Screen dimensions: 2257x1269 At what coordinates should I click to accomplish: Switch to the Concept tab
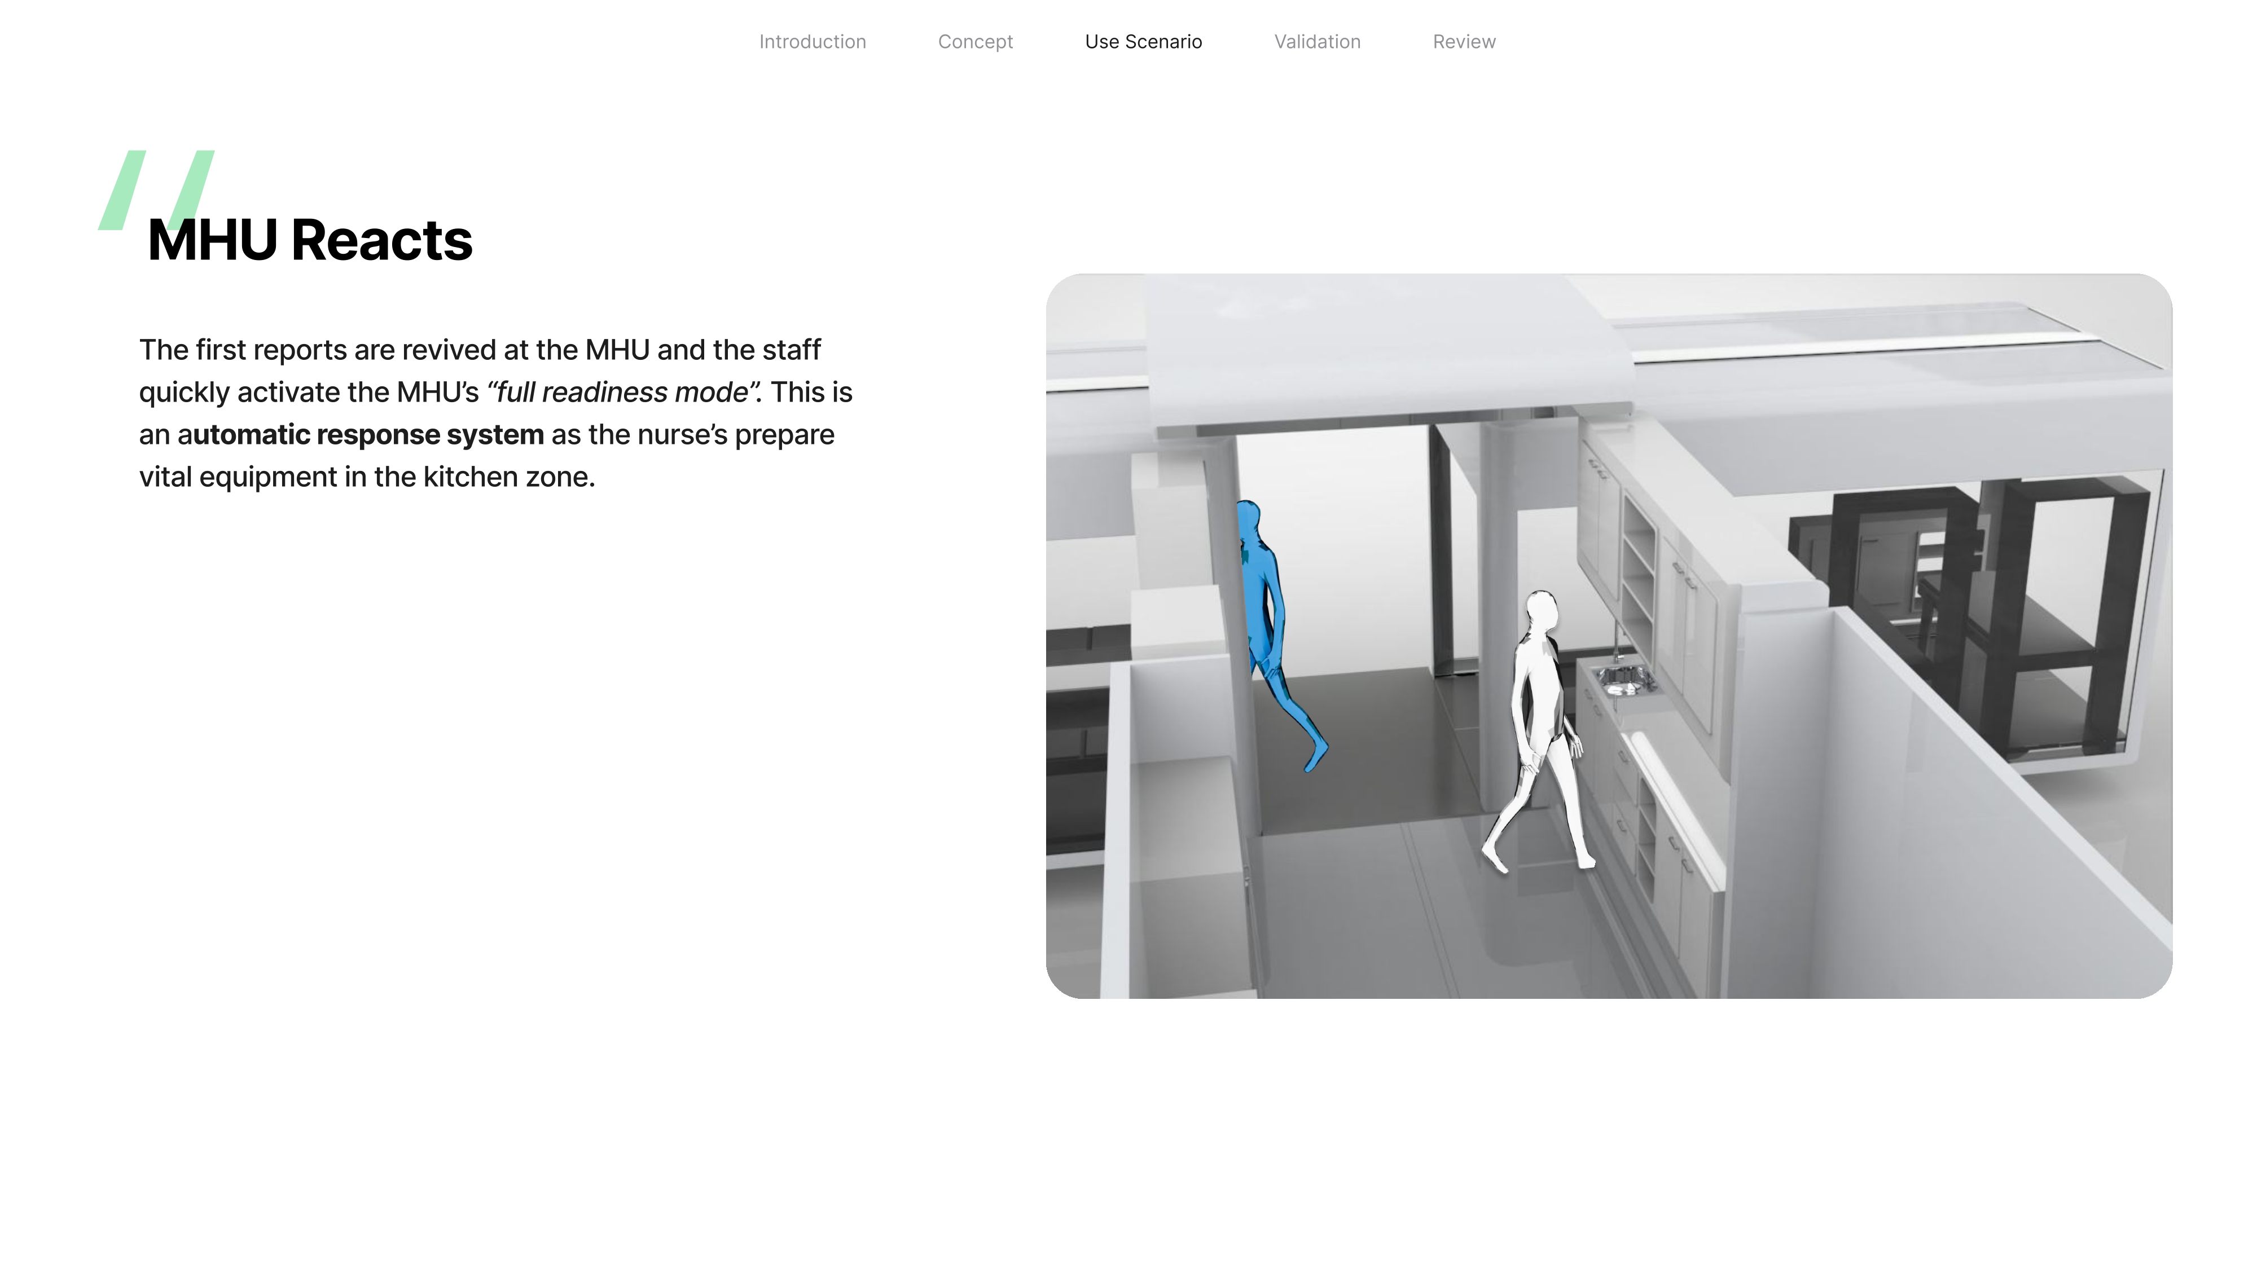tap(975, 42)
